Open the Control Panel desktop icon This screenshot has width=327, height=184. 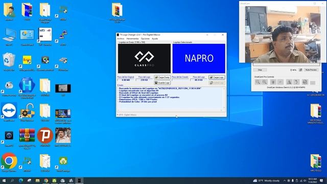27,36
